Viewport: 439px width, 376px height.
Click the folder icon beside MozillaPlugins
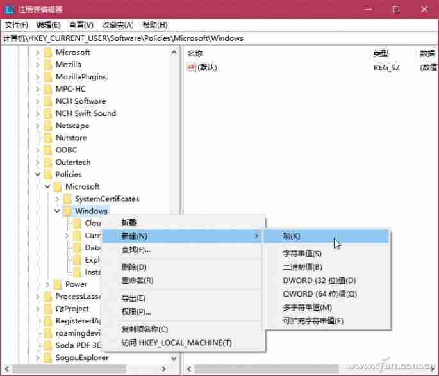pyautogui.click(x=48, y=77)
